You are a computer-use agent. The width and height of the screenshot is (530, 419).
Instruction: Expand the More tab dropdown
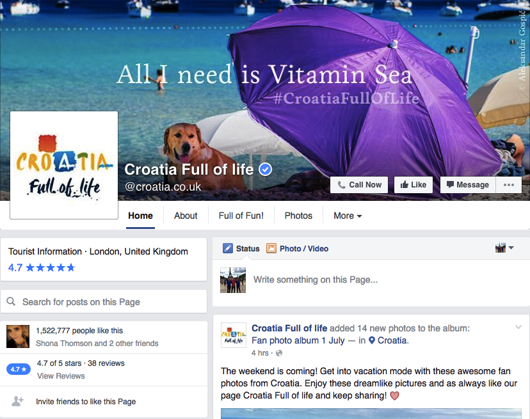point(348,216)
